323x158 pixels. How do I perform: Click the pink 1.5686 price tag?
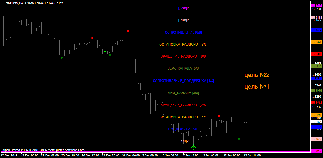point(316,18)
